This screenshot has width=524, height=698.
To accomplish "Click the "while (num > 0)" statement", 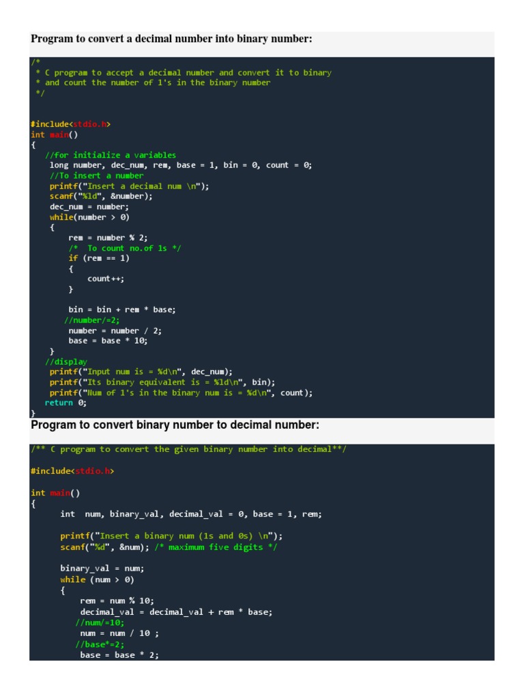I will pos(97,579).
